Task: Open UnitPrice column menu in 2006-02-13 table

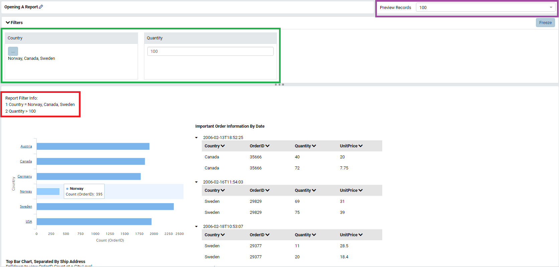Action: [361, 146]
